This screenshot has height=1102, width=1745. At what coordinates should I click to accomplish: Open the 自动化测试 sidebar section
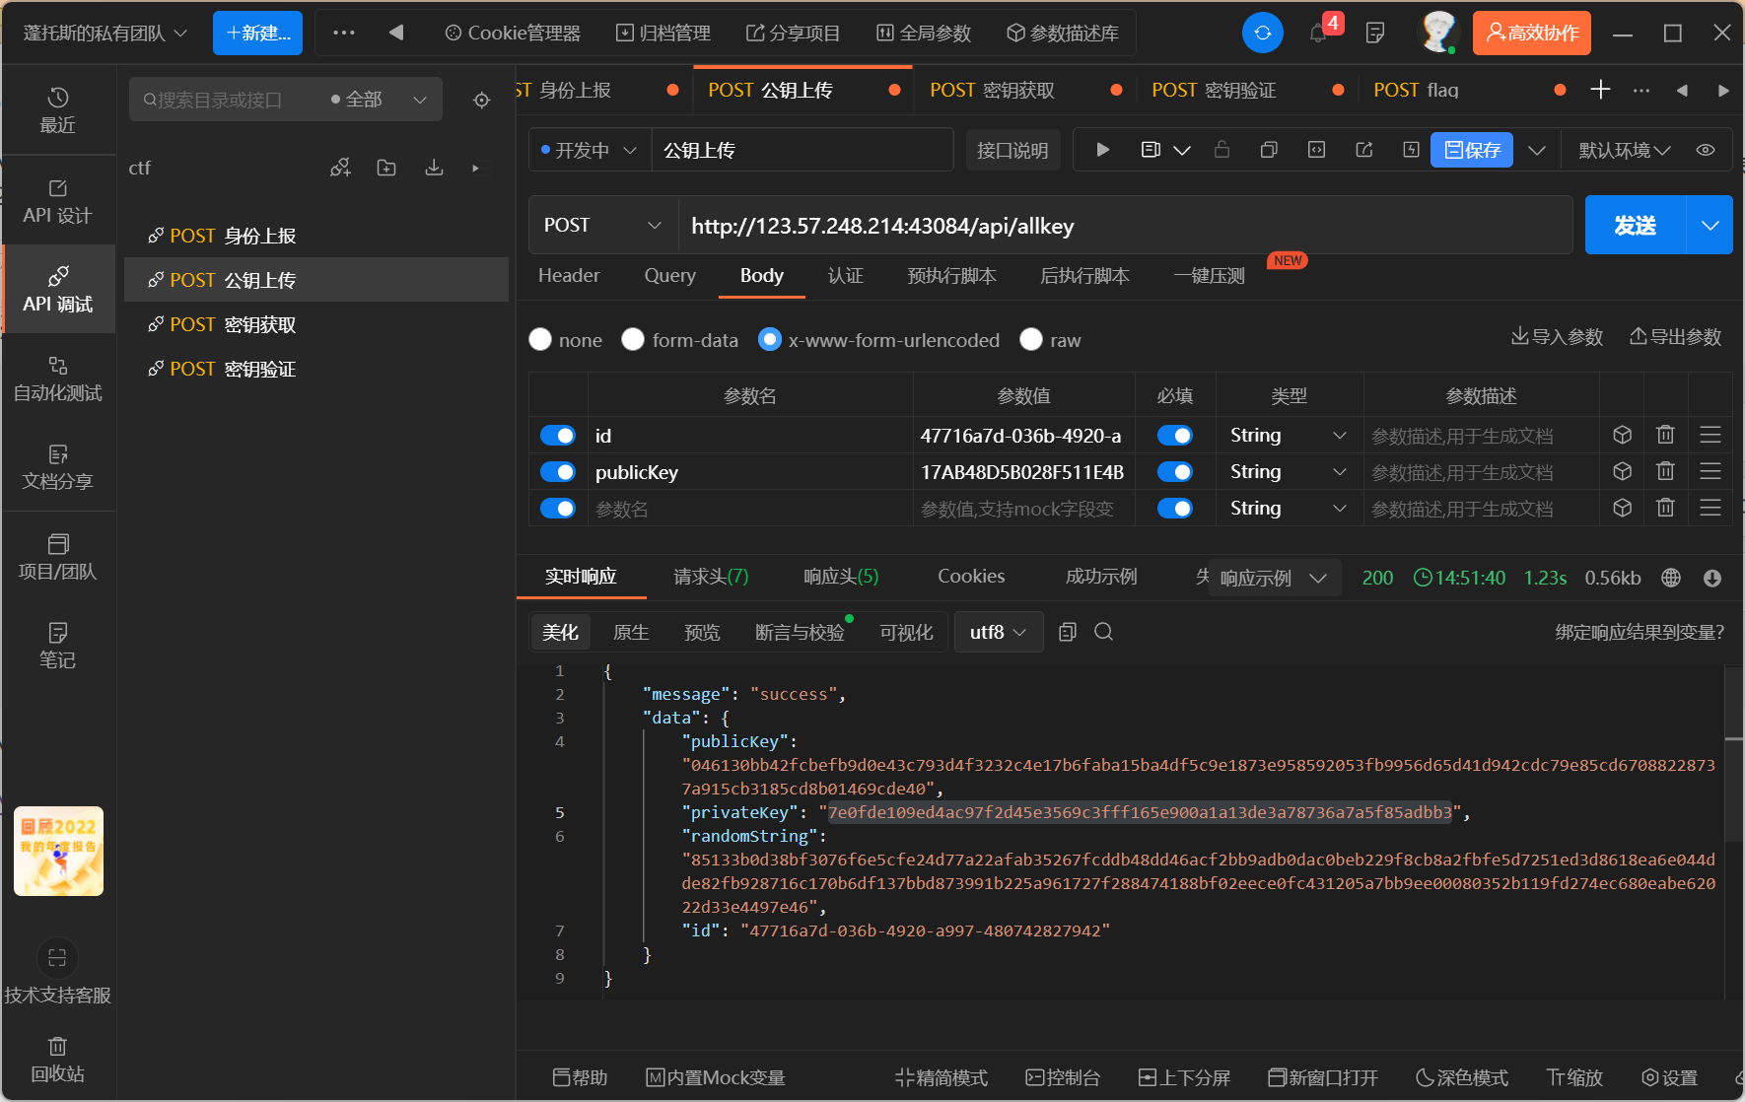coord(58,379)
